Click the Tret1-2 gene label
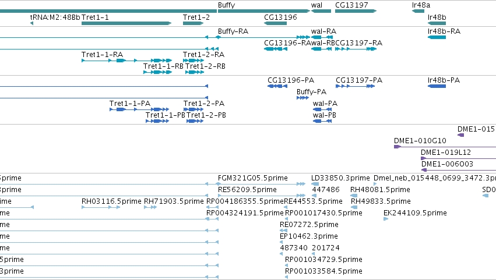 196,17
